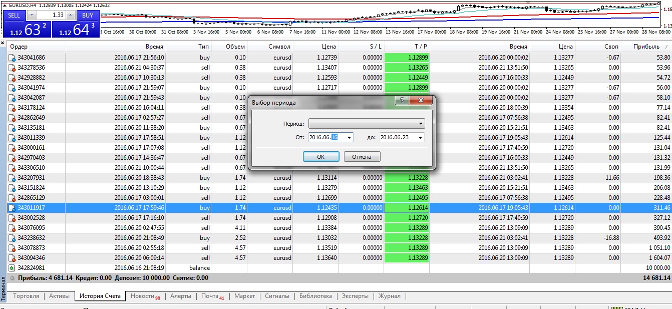Viewport: 672px width, 309px height.
Task: Click the icon of order 342862649
Action: pos(12,118)
